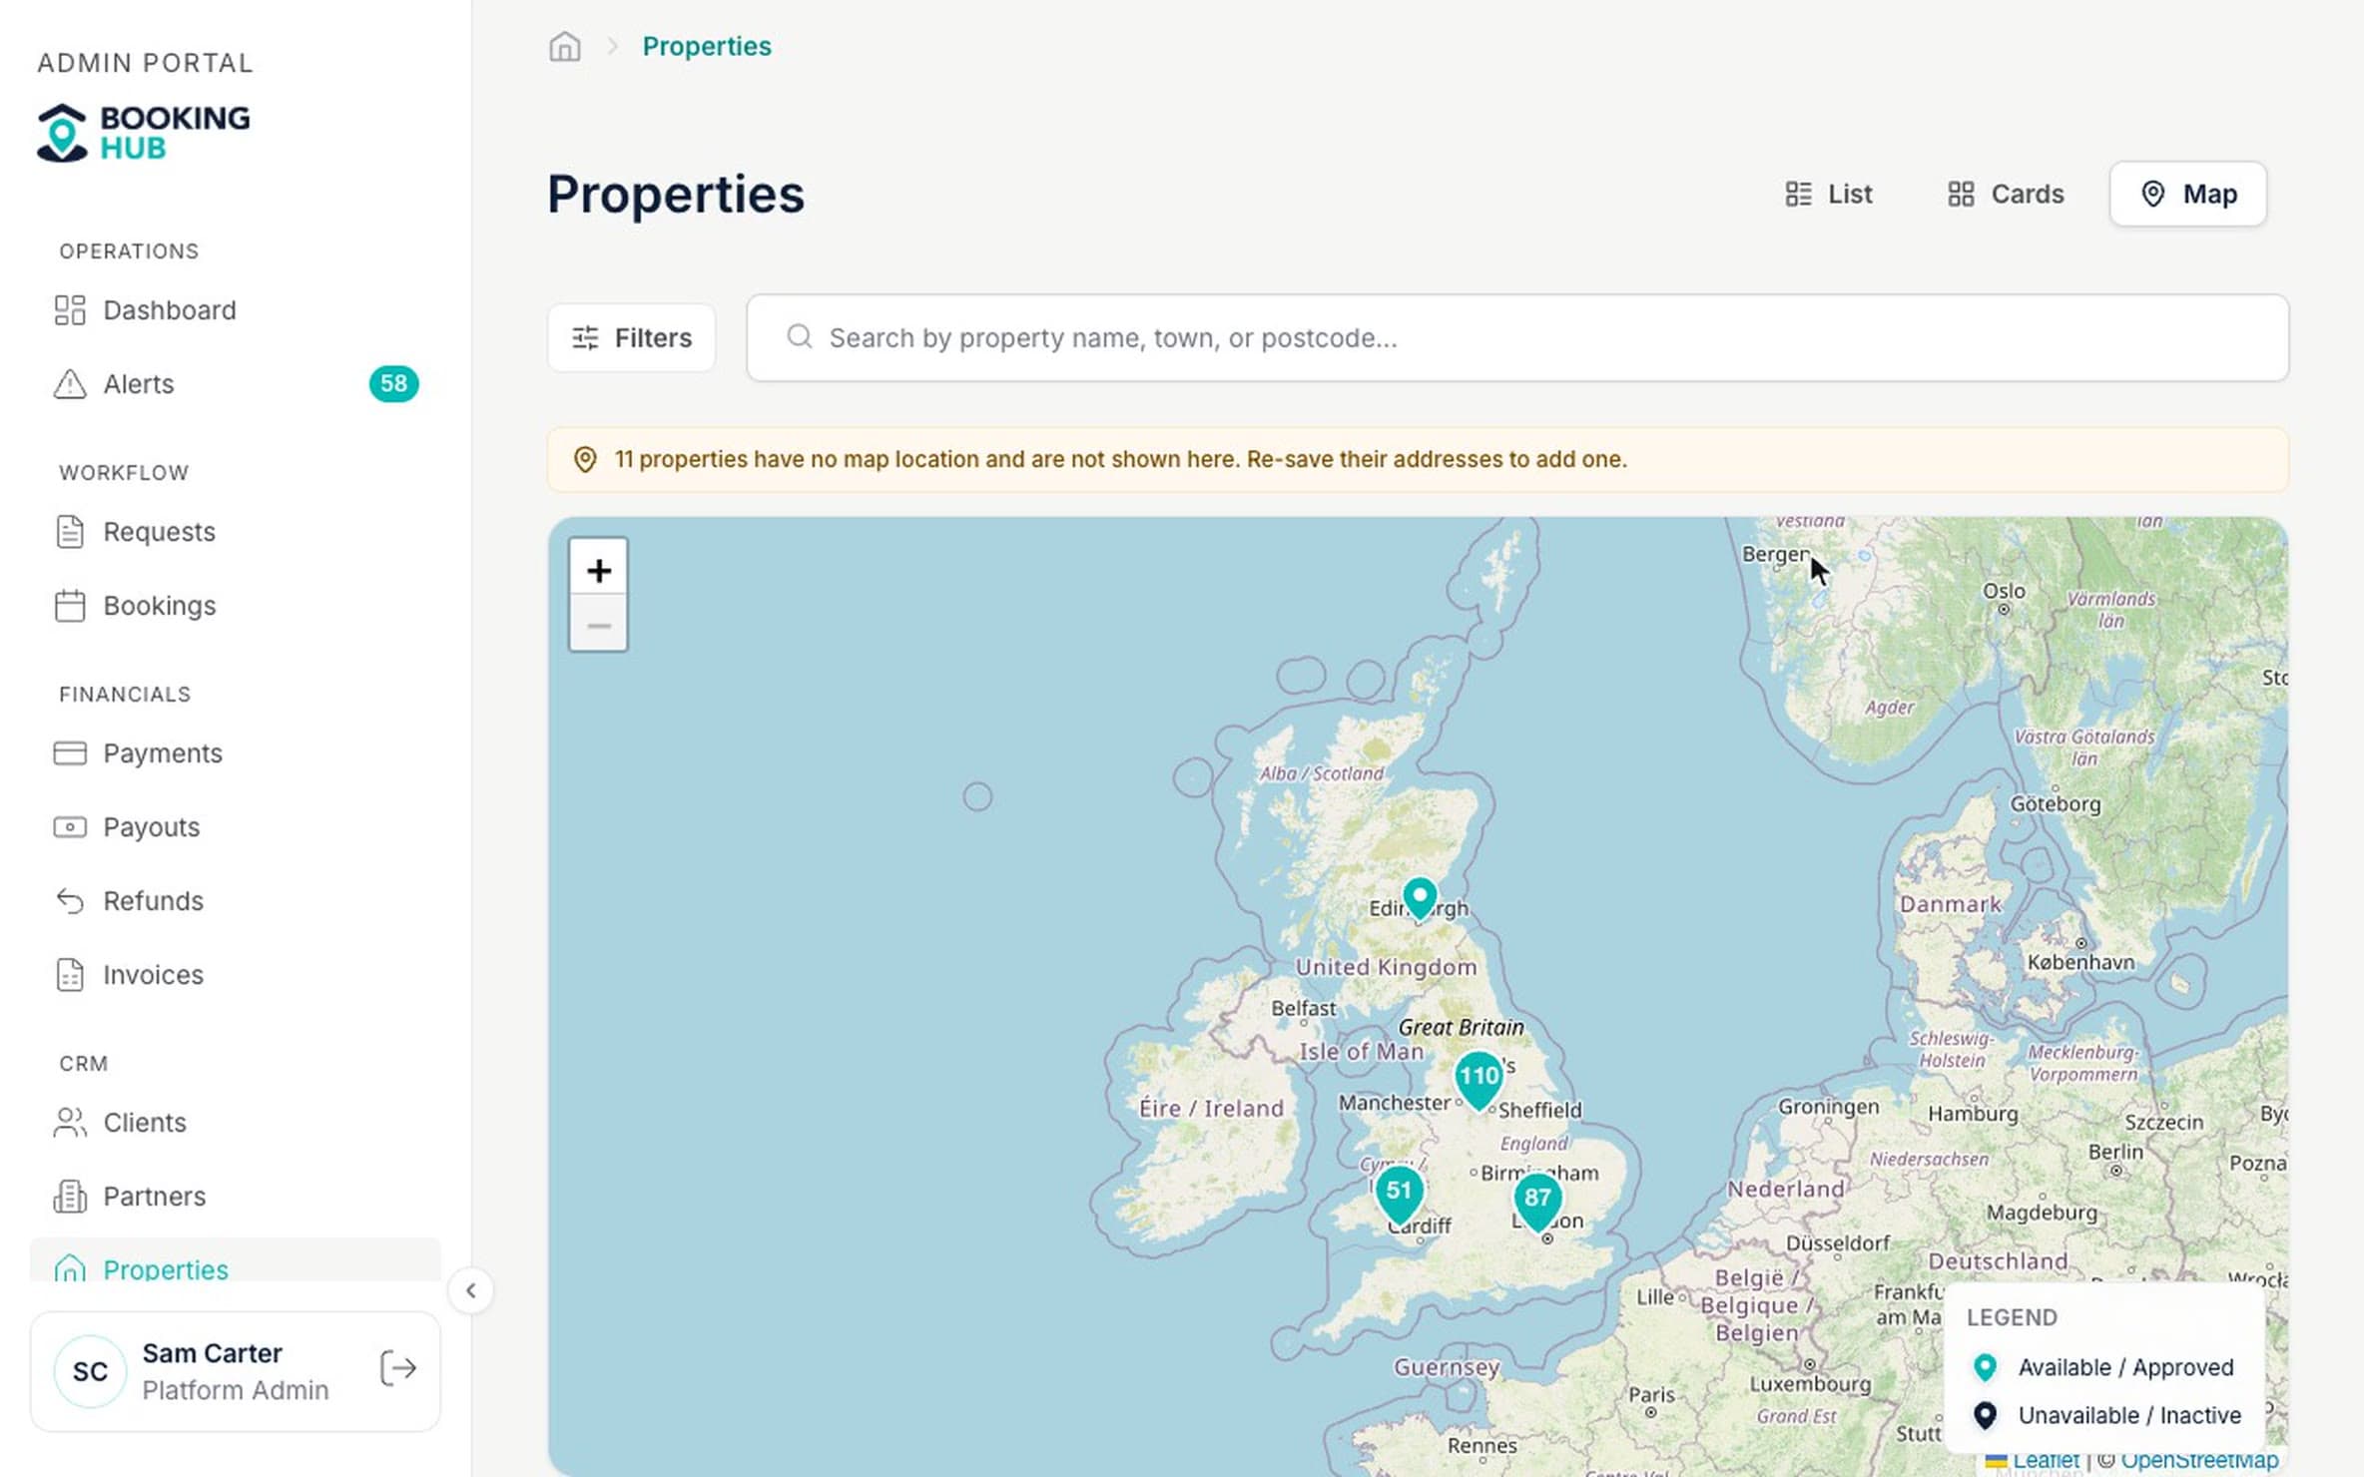Click the logout icon beside Sam Carter
This screenshot has height=1477, width=2364.
[x=398, y=1368]
